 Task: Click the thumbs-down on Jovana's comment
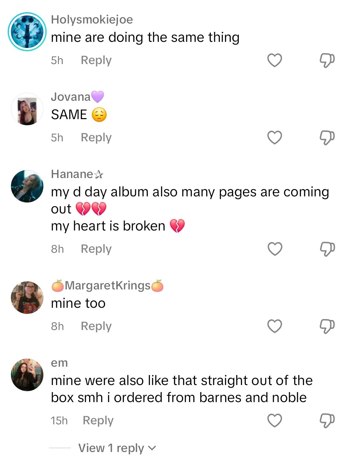327,137
